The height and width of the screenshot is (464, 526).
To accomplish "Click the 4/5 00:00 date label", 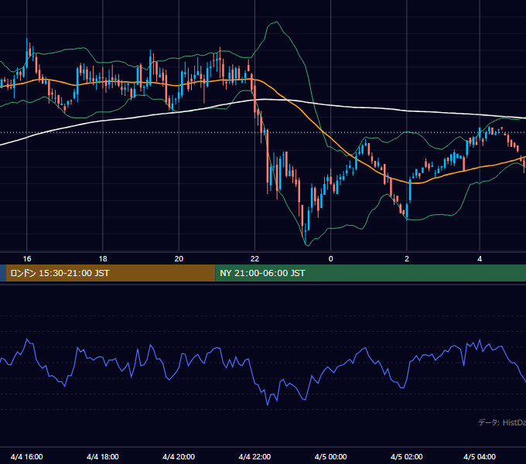I will click(331, 456).
